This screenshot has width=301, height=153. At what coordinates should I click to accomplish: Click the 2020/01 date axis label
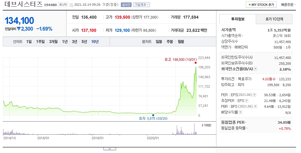tap(153, 138)
